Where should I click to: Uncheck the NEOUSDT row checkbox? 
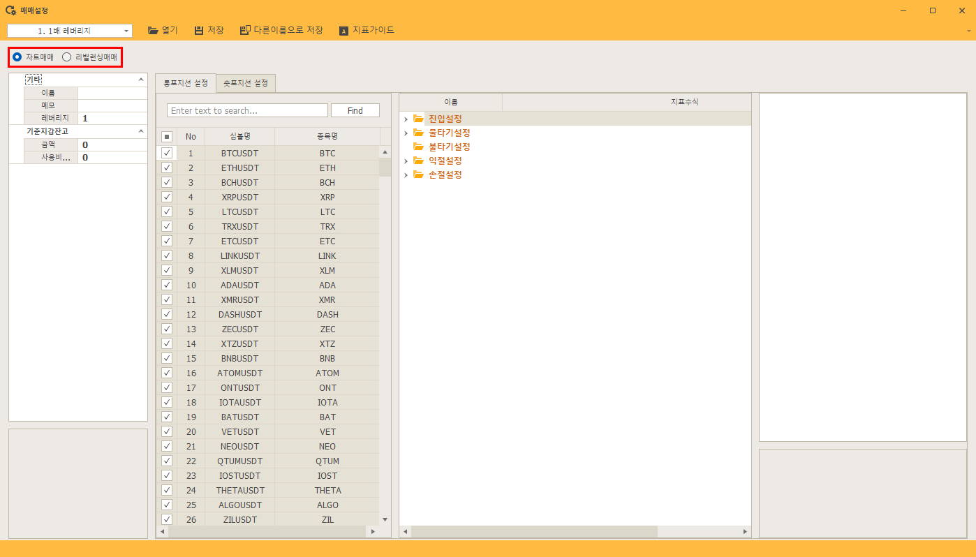[167, 446]
